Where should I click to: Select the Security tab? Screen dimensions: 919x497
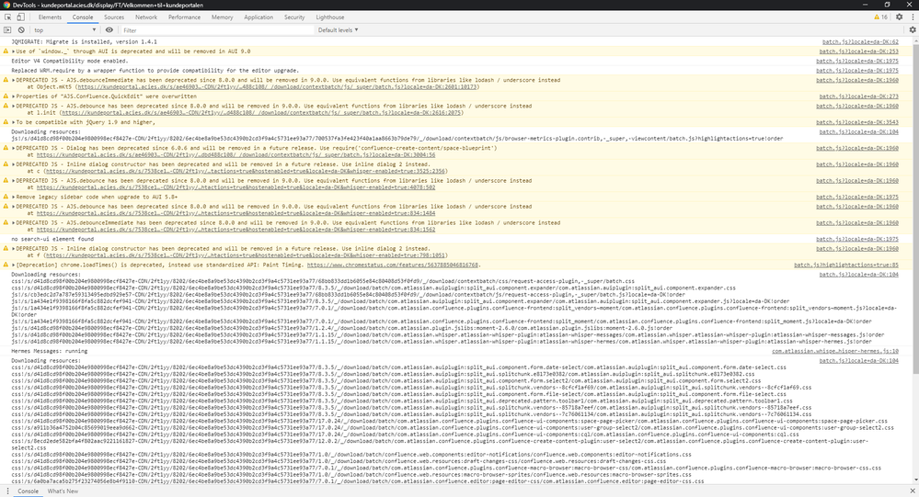pyautogui.click(x=294, y=17)
